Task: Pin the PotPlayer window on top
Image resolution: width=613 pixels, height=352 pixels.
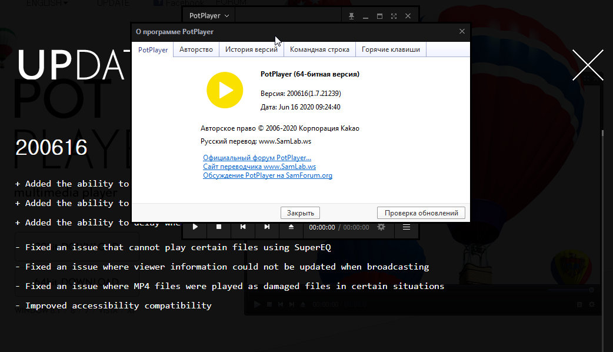Action: click(x=352, y=16)
